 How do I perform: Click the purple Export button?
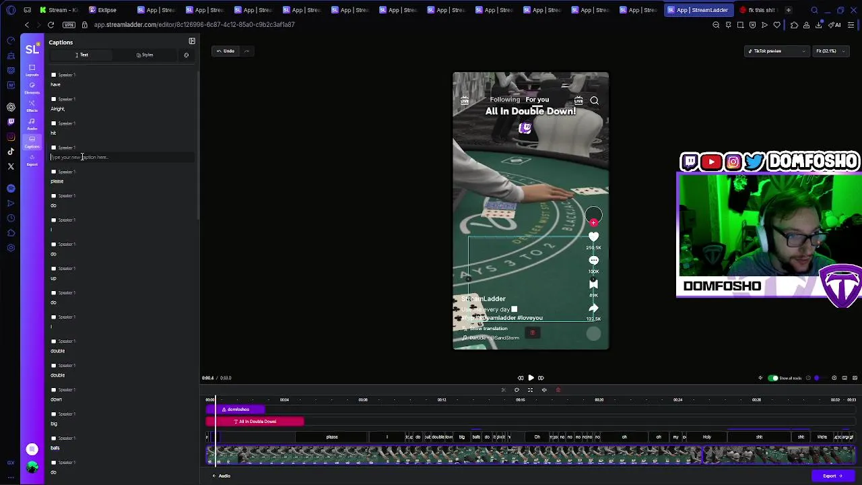[x=832, y=476]
